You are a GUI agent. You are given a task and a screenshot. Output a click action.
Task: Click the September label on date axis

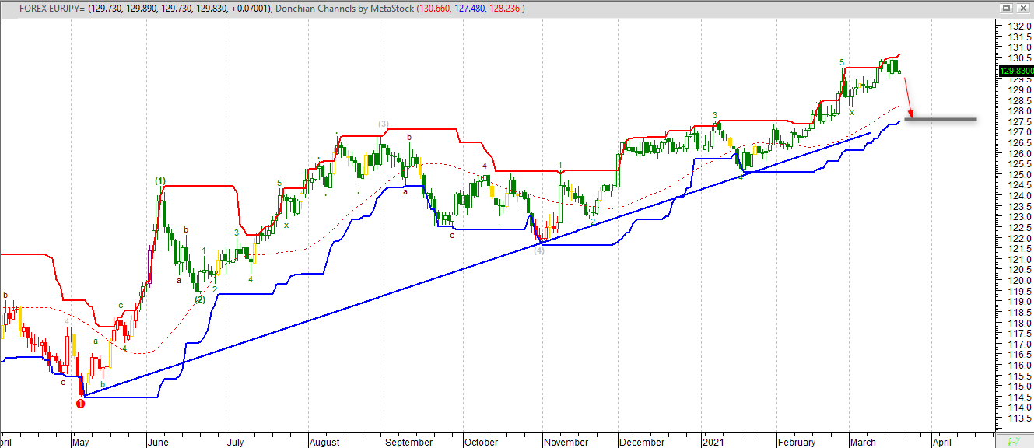tap(408, 442)
